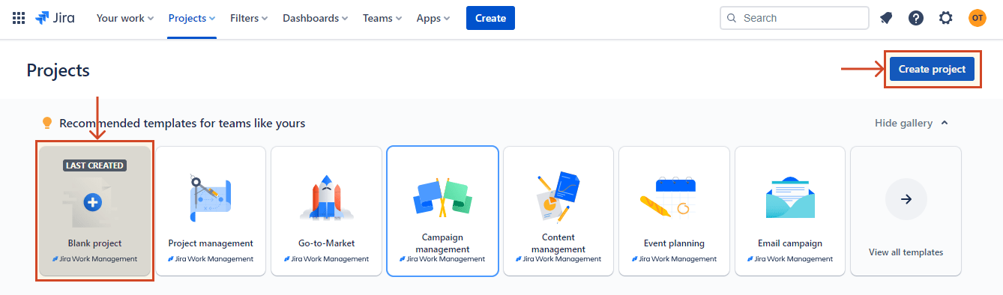
Task: Click the Email campaign template title
Action: tap(790, 243)
